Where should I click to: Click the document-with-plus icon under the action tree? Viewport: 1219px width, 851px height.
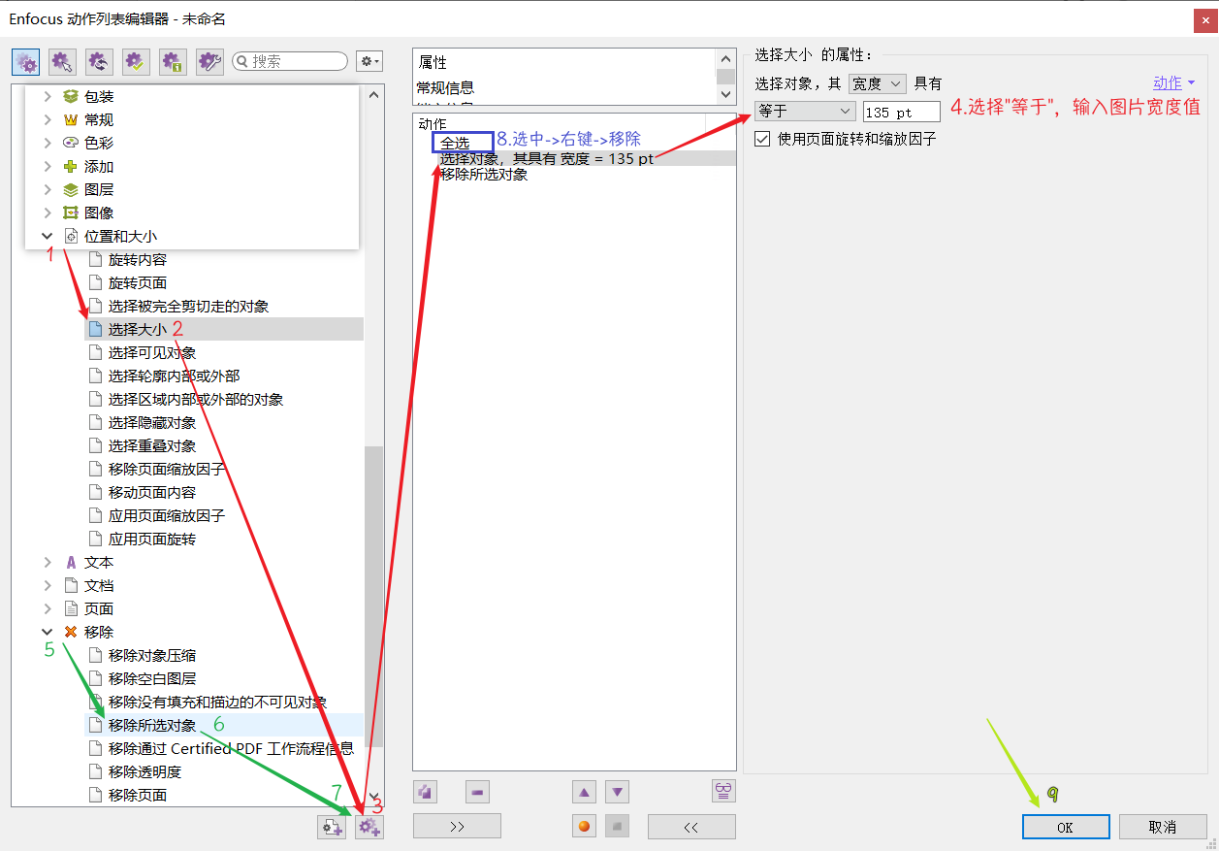pos(332,827)
